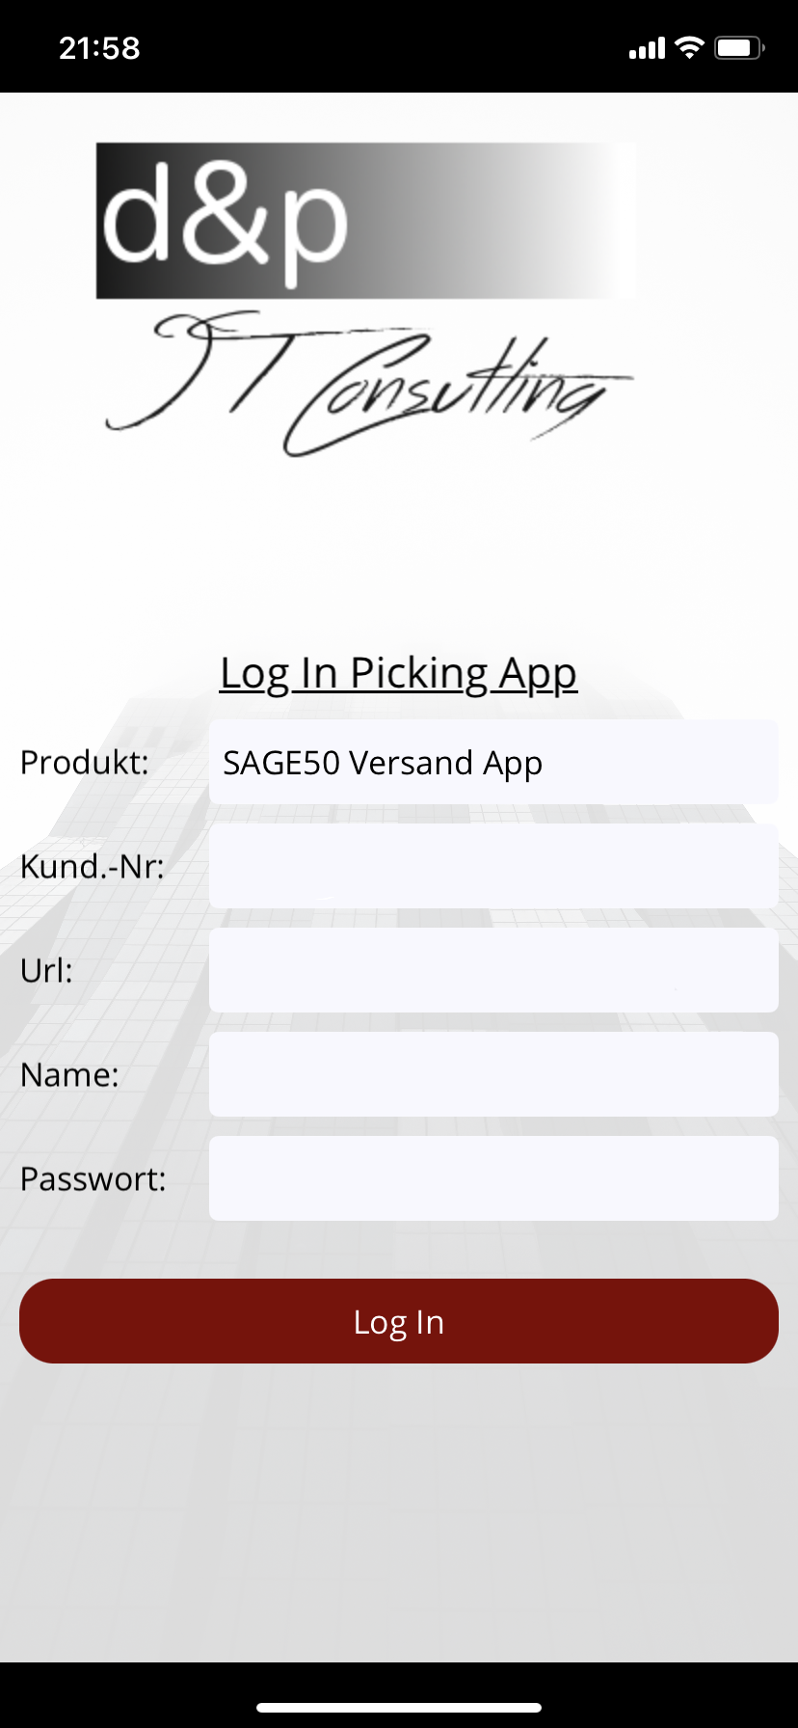Tap the Wi-Fi status icon
Screen dimensions: 798x1728
click(690, 47)
